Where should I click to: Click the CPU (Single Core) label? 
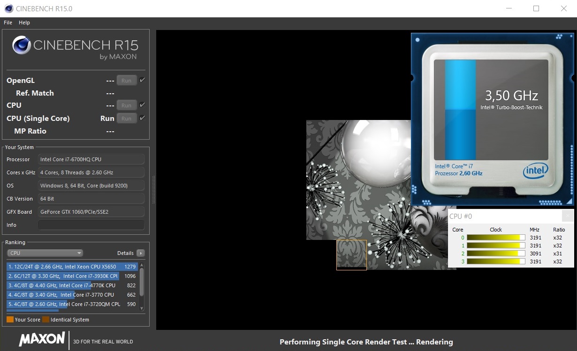[38, 119]
